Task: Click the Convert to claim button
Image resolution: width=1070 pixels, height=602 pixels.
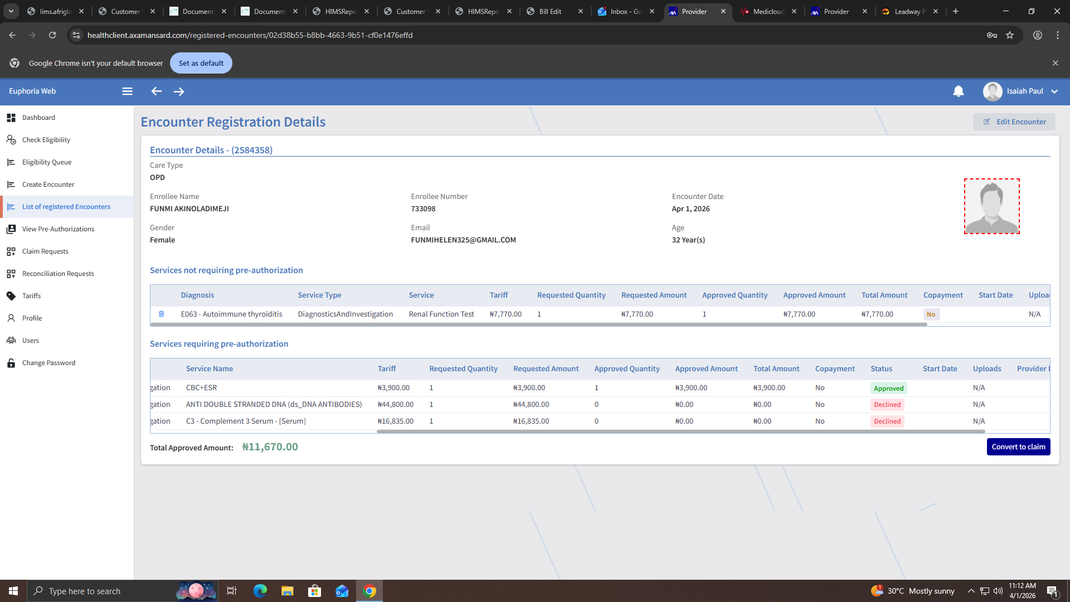Action: tap(1018, 447)
